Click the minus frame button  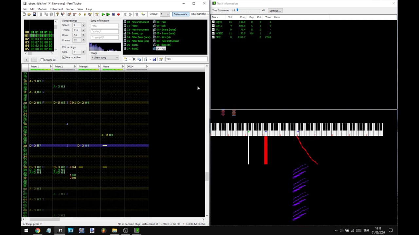click(34, 60)
